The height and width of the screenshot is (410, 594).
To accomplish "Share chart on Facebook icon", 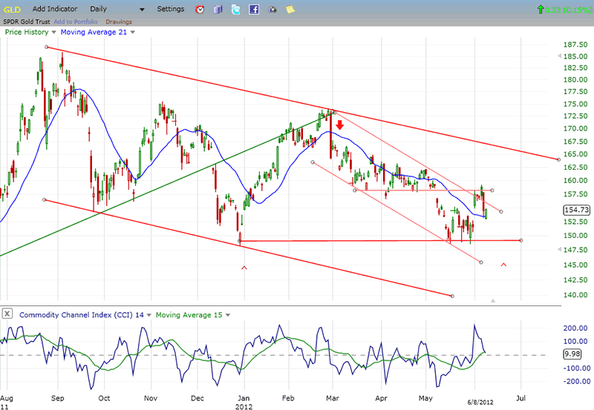I will [x=254, y=10].
